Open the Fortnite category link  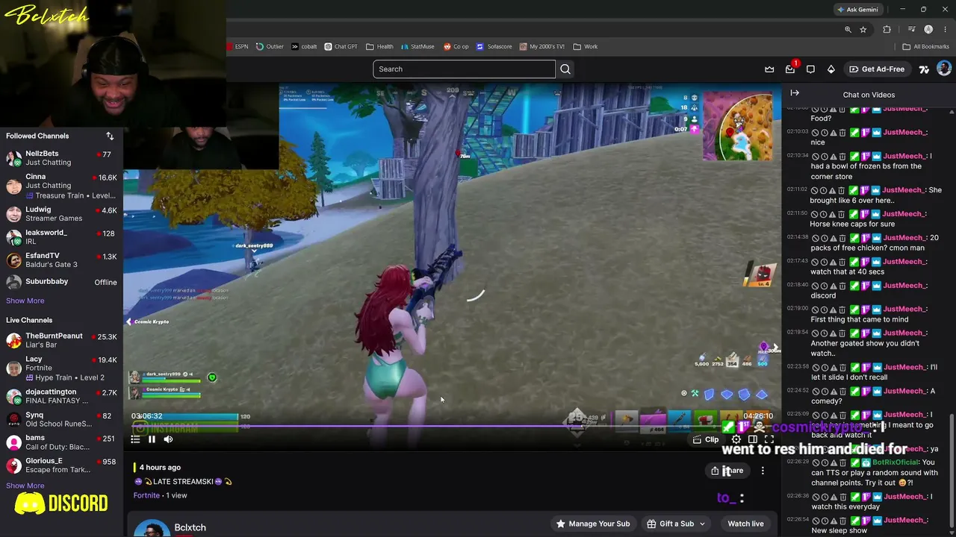click(x=146, y=495)
